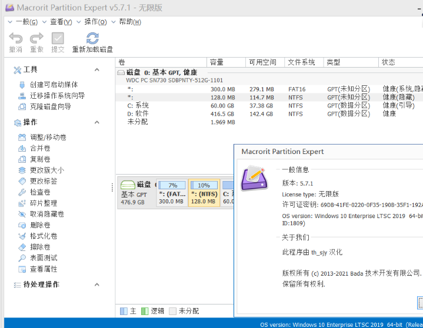Click the Macrorit app icon in the About dialog
The width and height of the screenshot is (423, 328).
254,178
